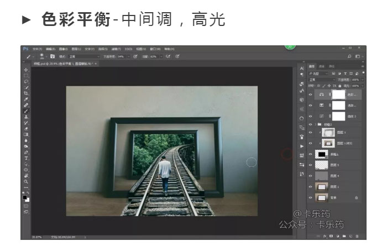Screen dimensions: 387x246
Task: Open the brush flow dropdown arrow
Action: point(161,56)
